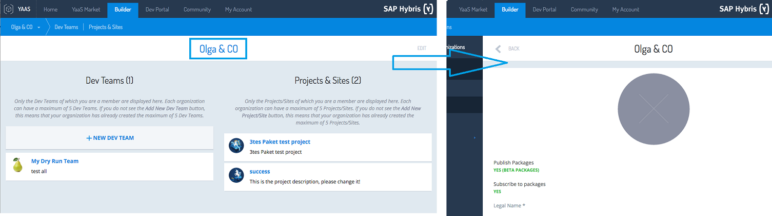Click Dev Teams breadcrumb link

(x=66, y=27)
